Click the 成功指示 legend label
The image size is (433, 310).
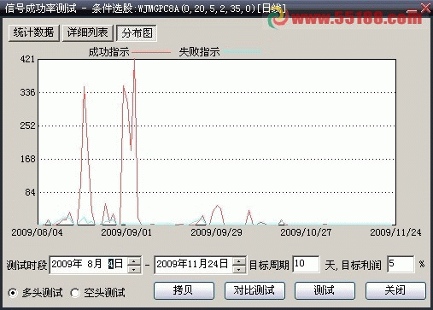point(108,52)
